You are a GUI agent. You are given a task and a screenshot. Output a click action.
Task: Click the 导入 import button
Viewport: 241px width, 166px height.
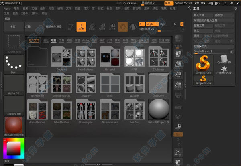pos(203,31)
